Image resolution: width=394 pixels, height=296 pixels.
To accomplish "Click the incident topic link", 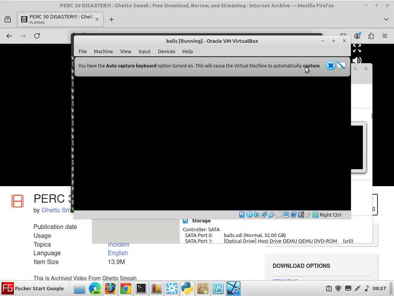I will (119, 245).
